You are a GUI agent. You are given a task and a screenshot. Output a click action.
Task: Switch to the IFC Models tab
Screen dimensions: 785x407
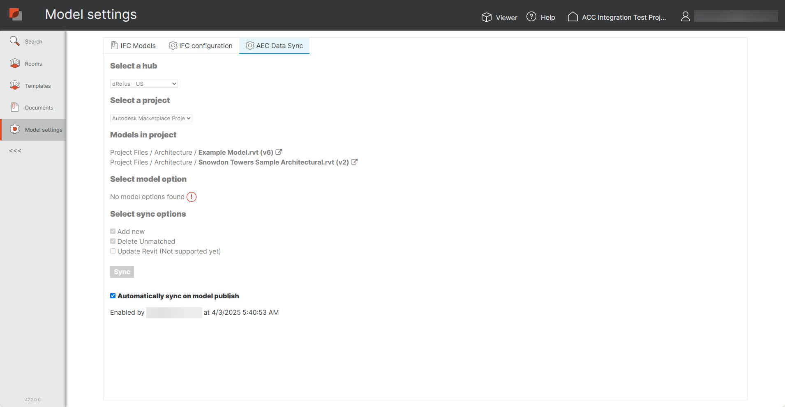coord(133,46)
